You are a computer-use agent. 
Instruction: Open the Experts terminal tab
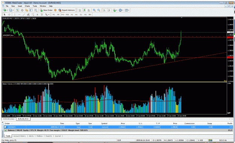(49, 136)
